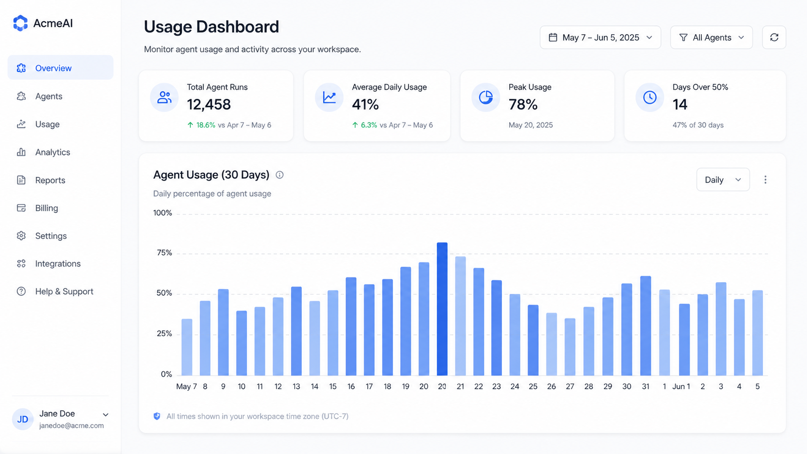Click the Agent Usage (30 Days) title
This screenshot has height=454, width=807.
tap(211, 175)
